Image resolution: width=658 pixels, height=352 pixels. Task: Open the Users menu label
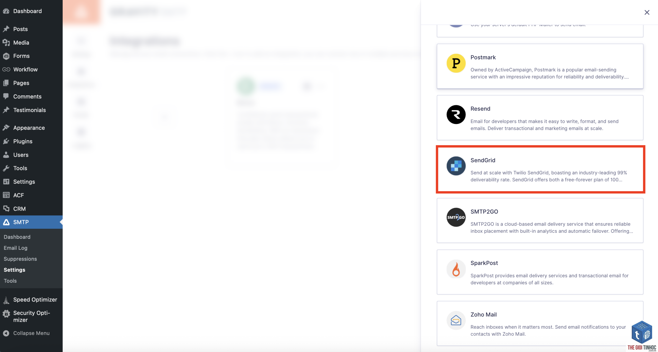[21, 155]
